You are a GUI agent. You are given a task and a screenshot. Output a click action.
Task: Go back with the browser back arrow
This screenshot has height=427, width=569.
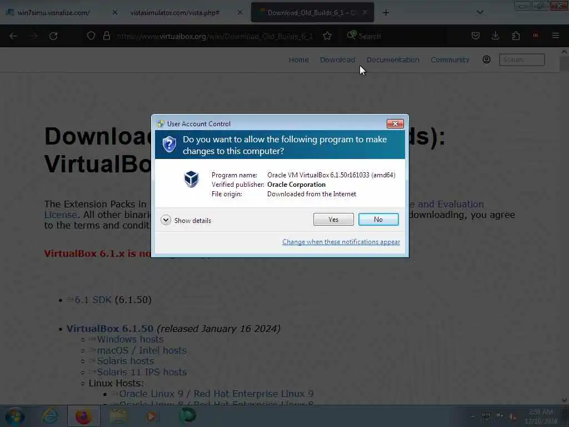[x=13, y=36]
